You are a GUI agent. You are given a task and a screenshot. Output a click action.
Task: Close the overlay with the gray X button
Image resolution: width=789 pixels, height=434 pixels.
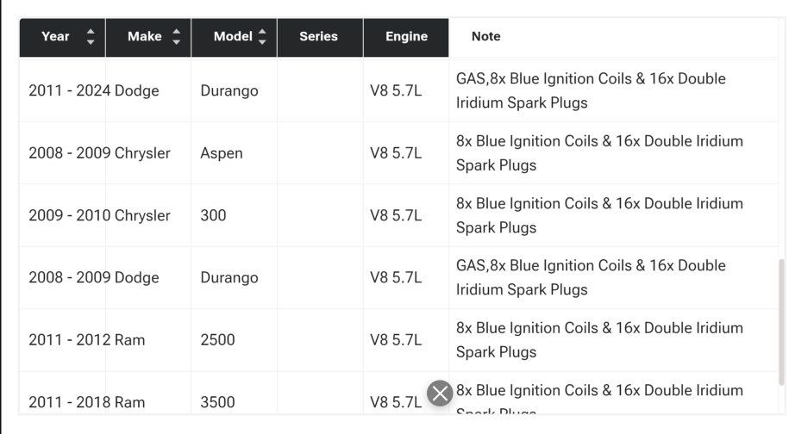point(440,394)
